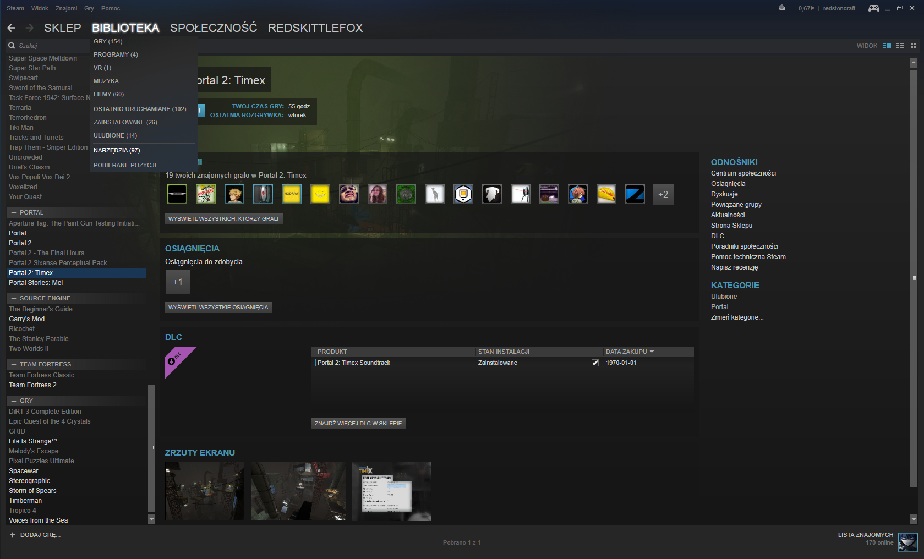The image size is (924, 559).
Task: Open the TimeX key settings screenshot thumbnail
Action: click(392, 491)
